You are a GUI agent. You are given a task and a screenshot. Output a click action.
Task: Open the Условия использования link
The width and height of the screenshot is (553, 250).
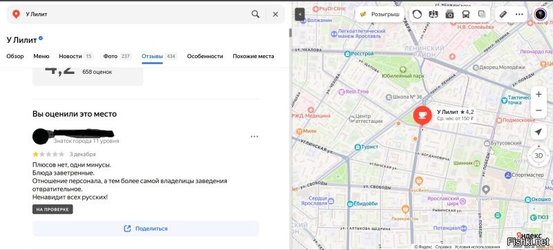(x=477, y=247)
